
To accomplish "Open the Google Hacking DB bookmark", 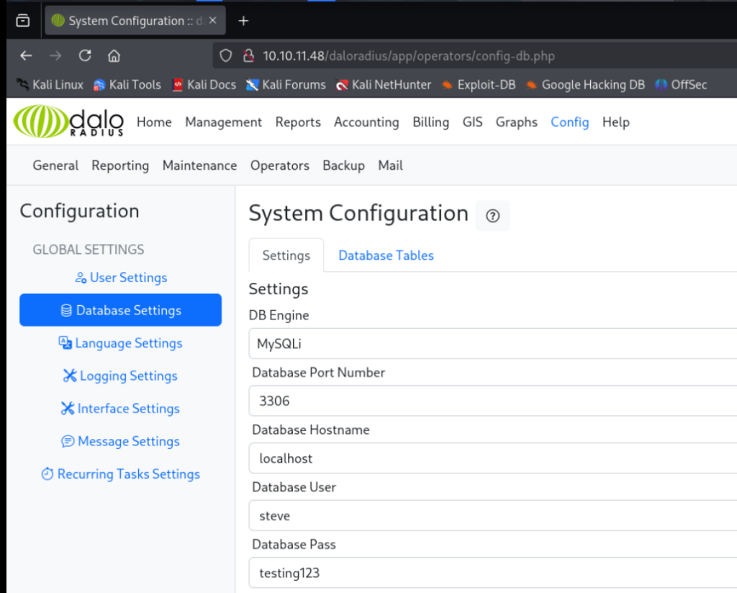I will click(x=585, y=85).
